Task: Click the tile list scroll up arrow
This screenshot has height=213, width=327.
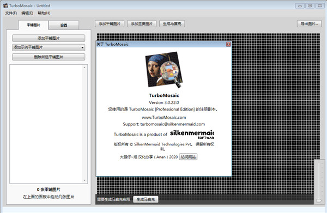Action: pos(84,68)
